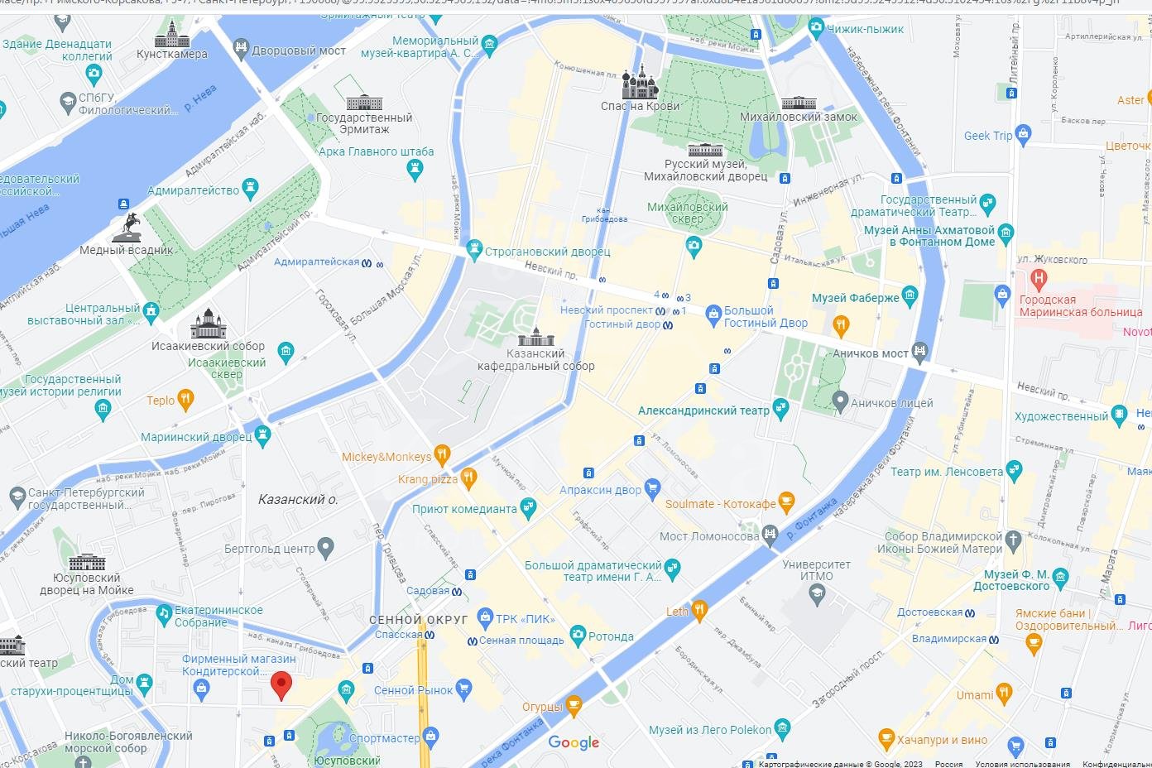This screenshot has width=1152, height=768.
Task: Select the Кунсткамера building icon
Action: tap(172, 34)
